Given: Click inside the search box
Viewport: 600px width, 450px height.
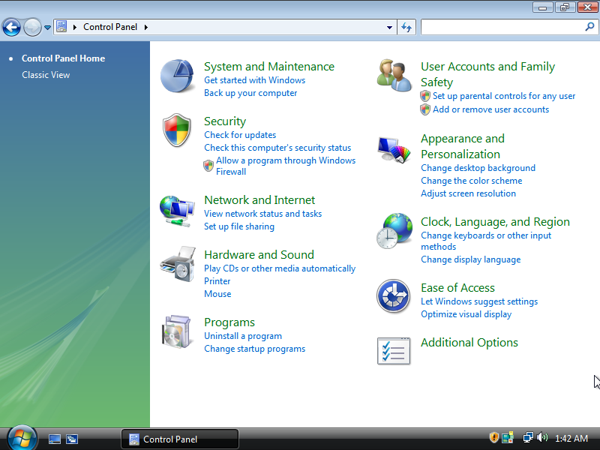Looking at the screenshot, I should tap(501, 27).
